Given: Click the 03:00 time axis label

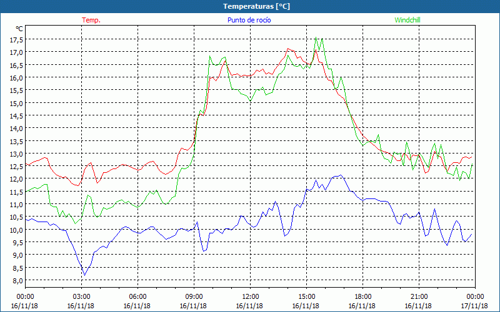Looking at the screenshot, I should pos(81,297).
